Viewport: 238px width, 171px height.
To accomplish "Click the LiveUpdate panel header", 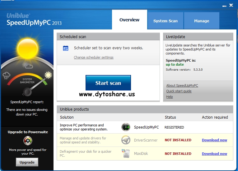I will [198, 37].
